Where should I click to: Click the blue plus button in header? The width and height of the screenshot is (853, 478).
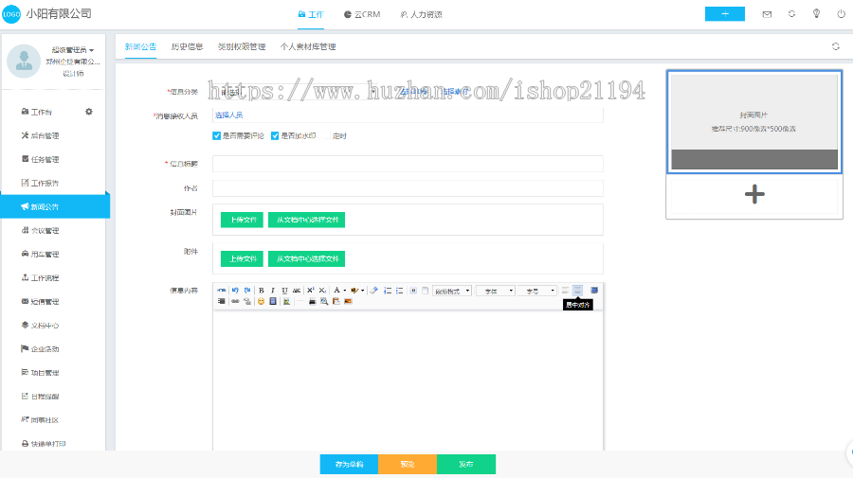pos(725,14)
